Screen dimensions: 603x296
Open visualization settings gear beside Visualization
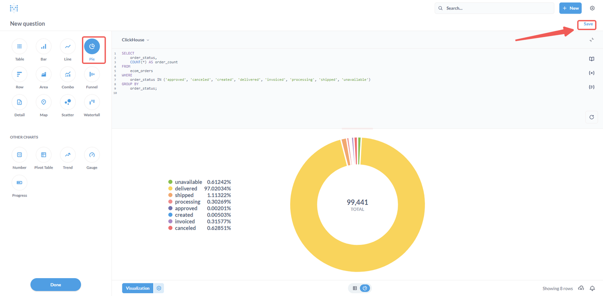point(159,288)
